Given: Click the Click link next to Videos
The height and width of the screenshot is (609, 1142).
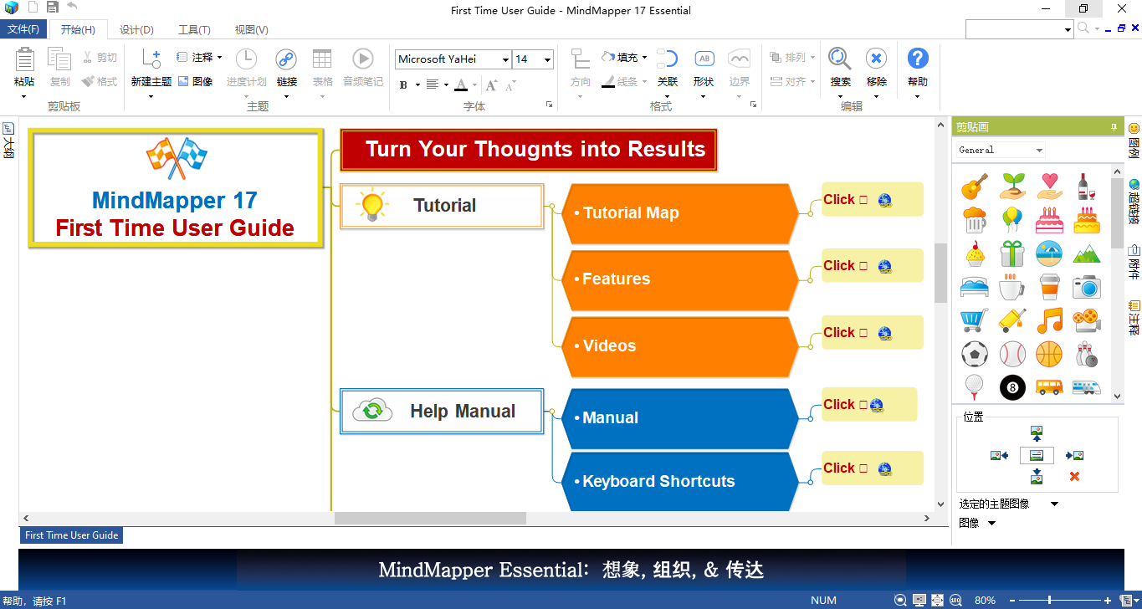Looking at the screenshot, I should (x=839, y=332).
